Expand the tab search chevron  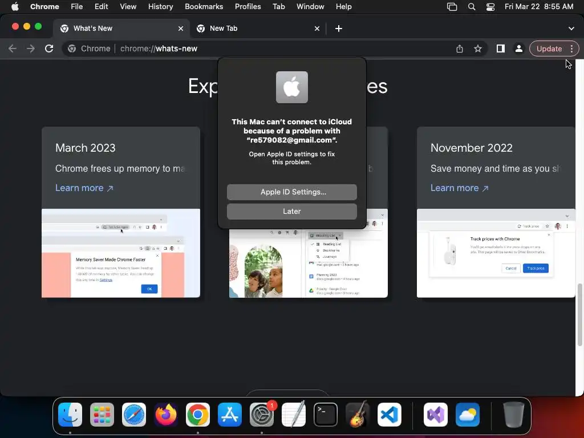[x=571, y=29]
